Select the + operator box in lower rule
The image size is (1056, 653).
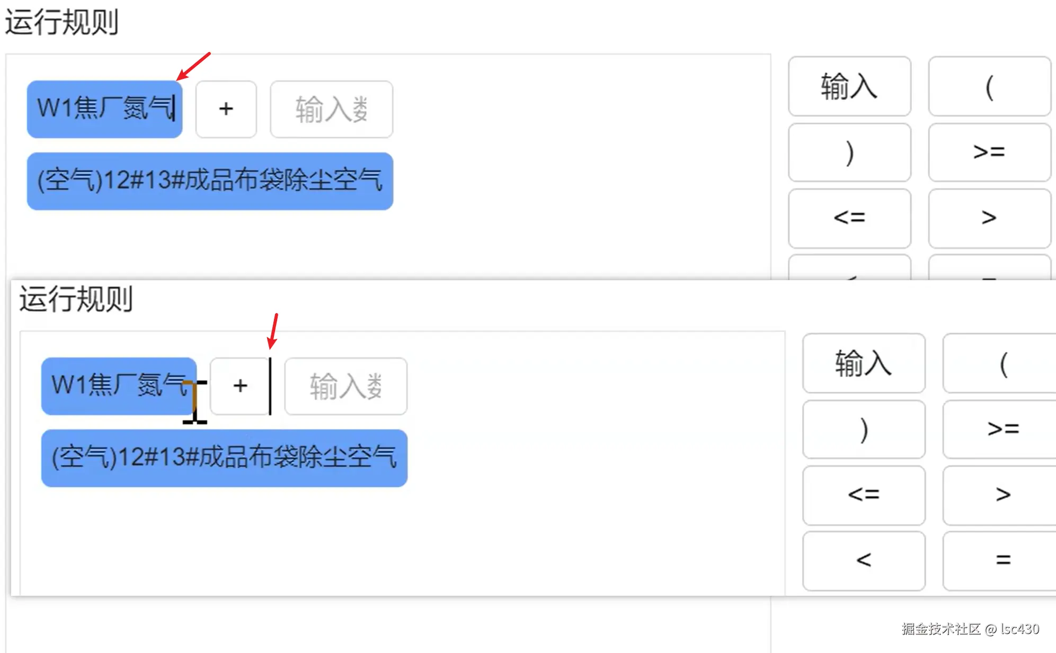tap(240, 386)
